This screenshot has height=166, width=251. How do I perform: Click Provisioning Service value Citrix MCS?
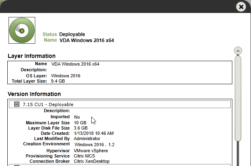84,156
